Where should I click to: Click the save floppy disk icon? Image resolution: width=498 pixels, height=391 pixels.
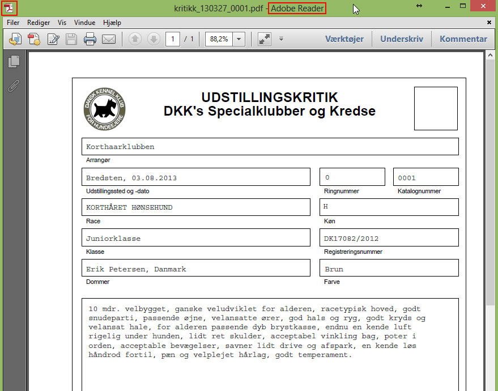point(71,39)
